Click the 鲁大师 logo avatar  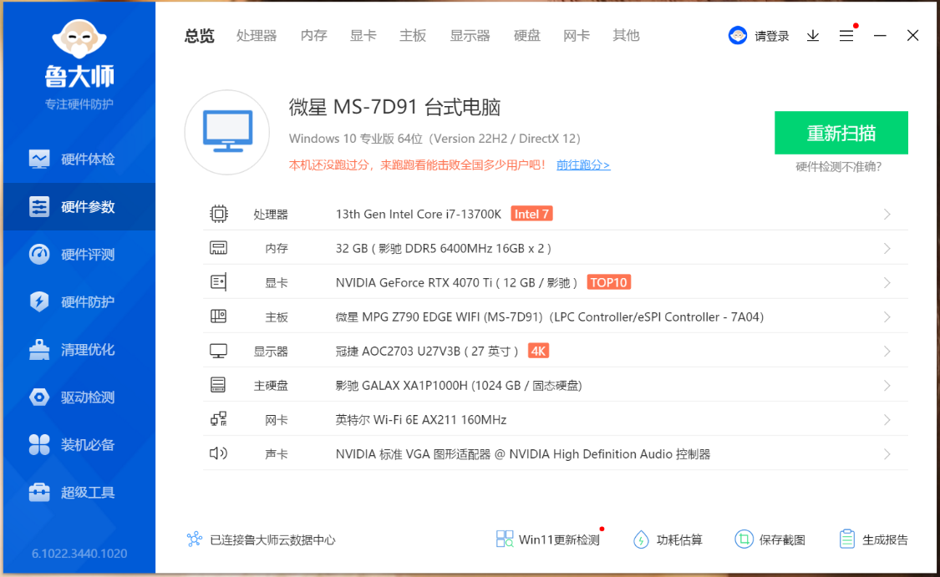[79, 39]
